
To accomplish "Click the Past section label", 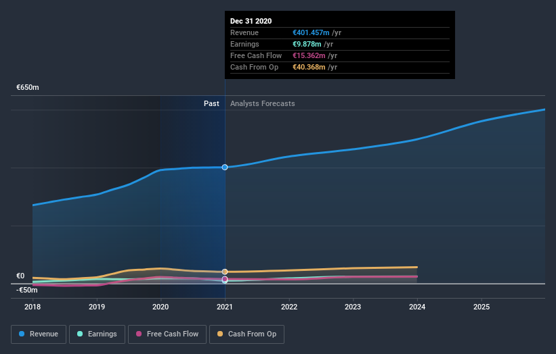I will 211,103.
